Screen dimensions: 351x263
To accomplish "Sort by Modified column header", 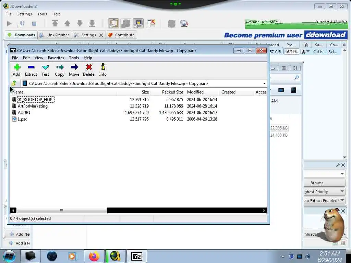I will pyautogui.click(x=202, y=92).
